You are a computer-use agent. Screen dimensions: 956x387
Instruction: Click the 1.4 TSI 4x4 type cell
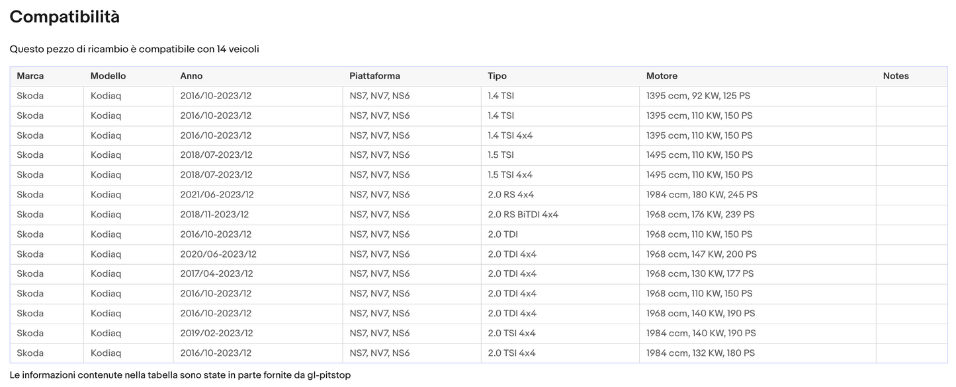pos(510,135)
